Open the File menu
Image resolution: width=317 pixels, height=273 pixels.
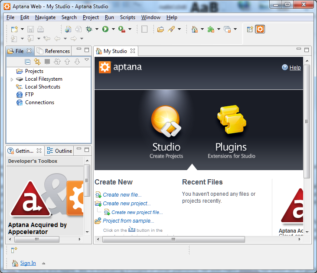pyautogui.click(x=10, y=17)
